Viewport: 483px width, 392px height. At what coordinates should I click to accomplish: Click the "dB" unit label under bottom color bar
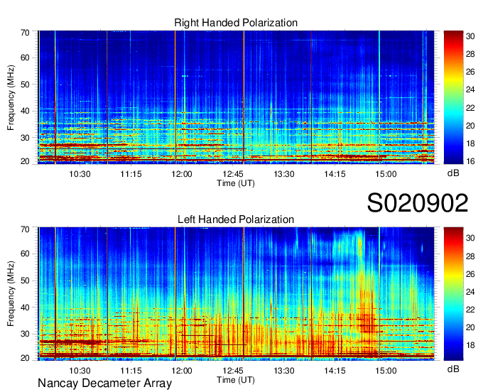point(453,369)
